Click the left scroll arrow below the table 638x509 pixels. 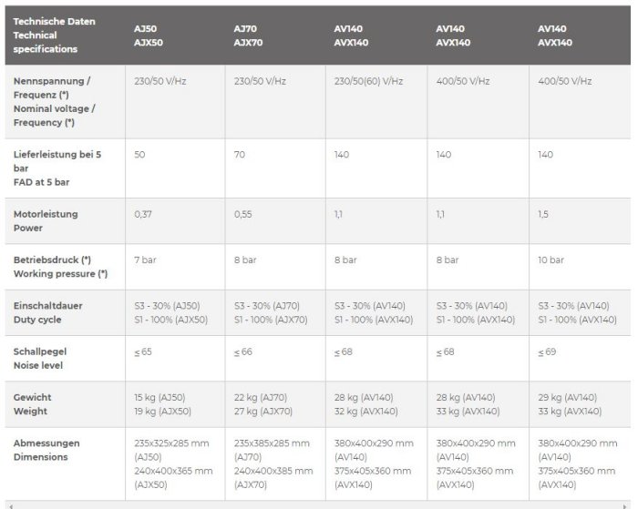coord(9,504)
